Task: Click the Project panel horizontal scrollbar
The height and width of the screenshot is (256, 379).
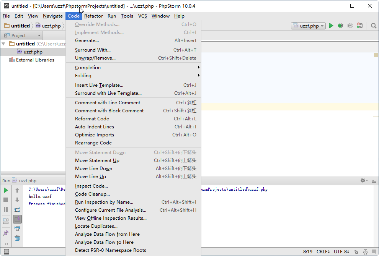Action: [33, 173]
